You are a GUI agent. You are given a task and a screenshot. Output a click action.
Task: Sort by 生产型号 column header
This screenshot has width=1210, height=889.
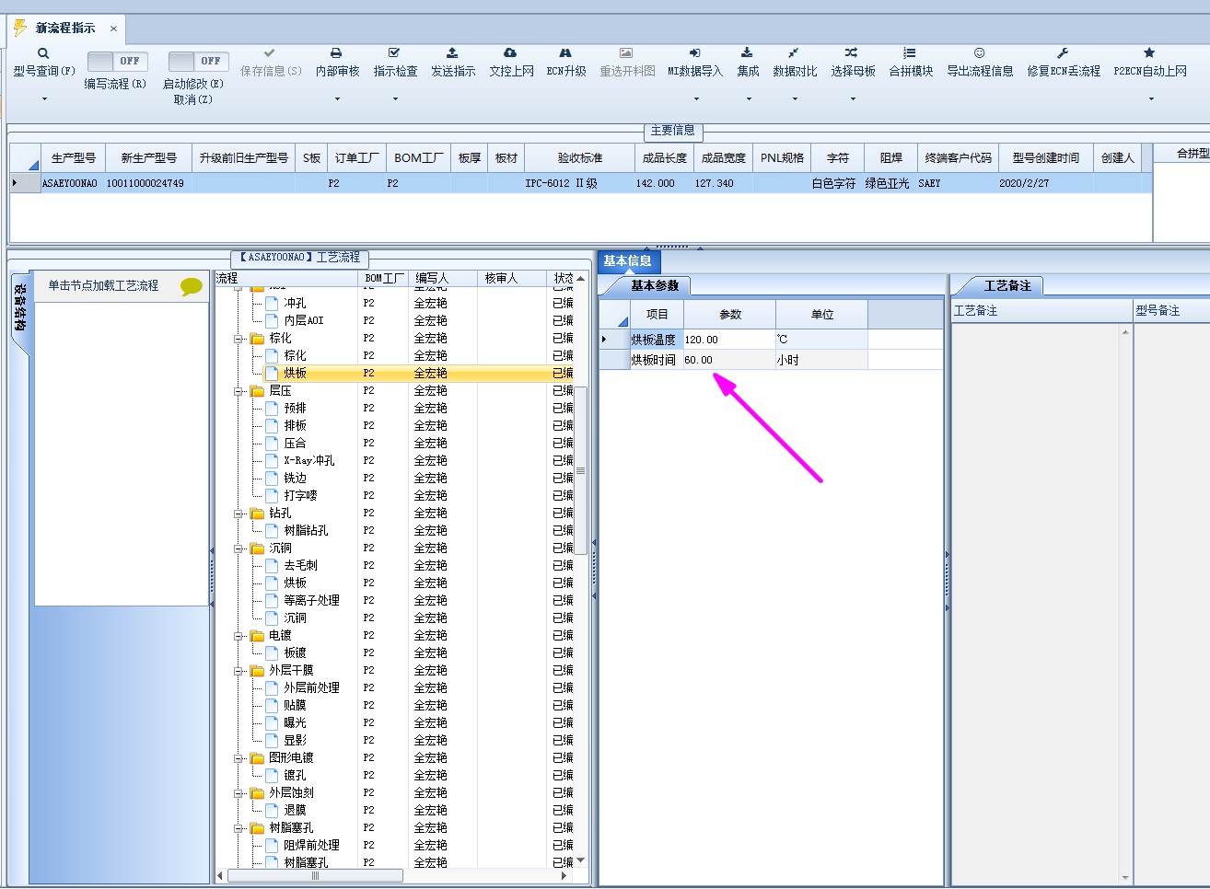[73, 158]
